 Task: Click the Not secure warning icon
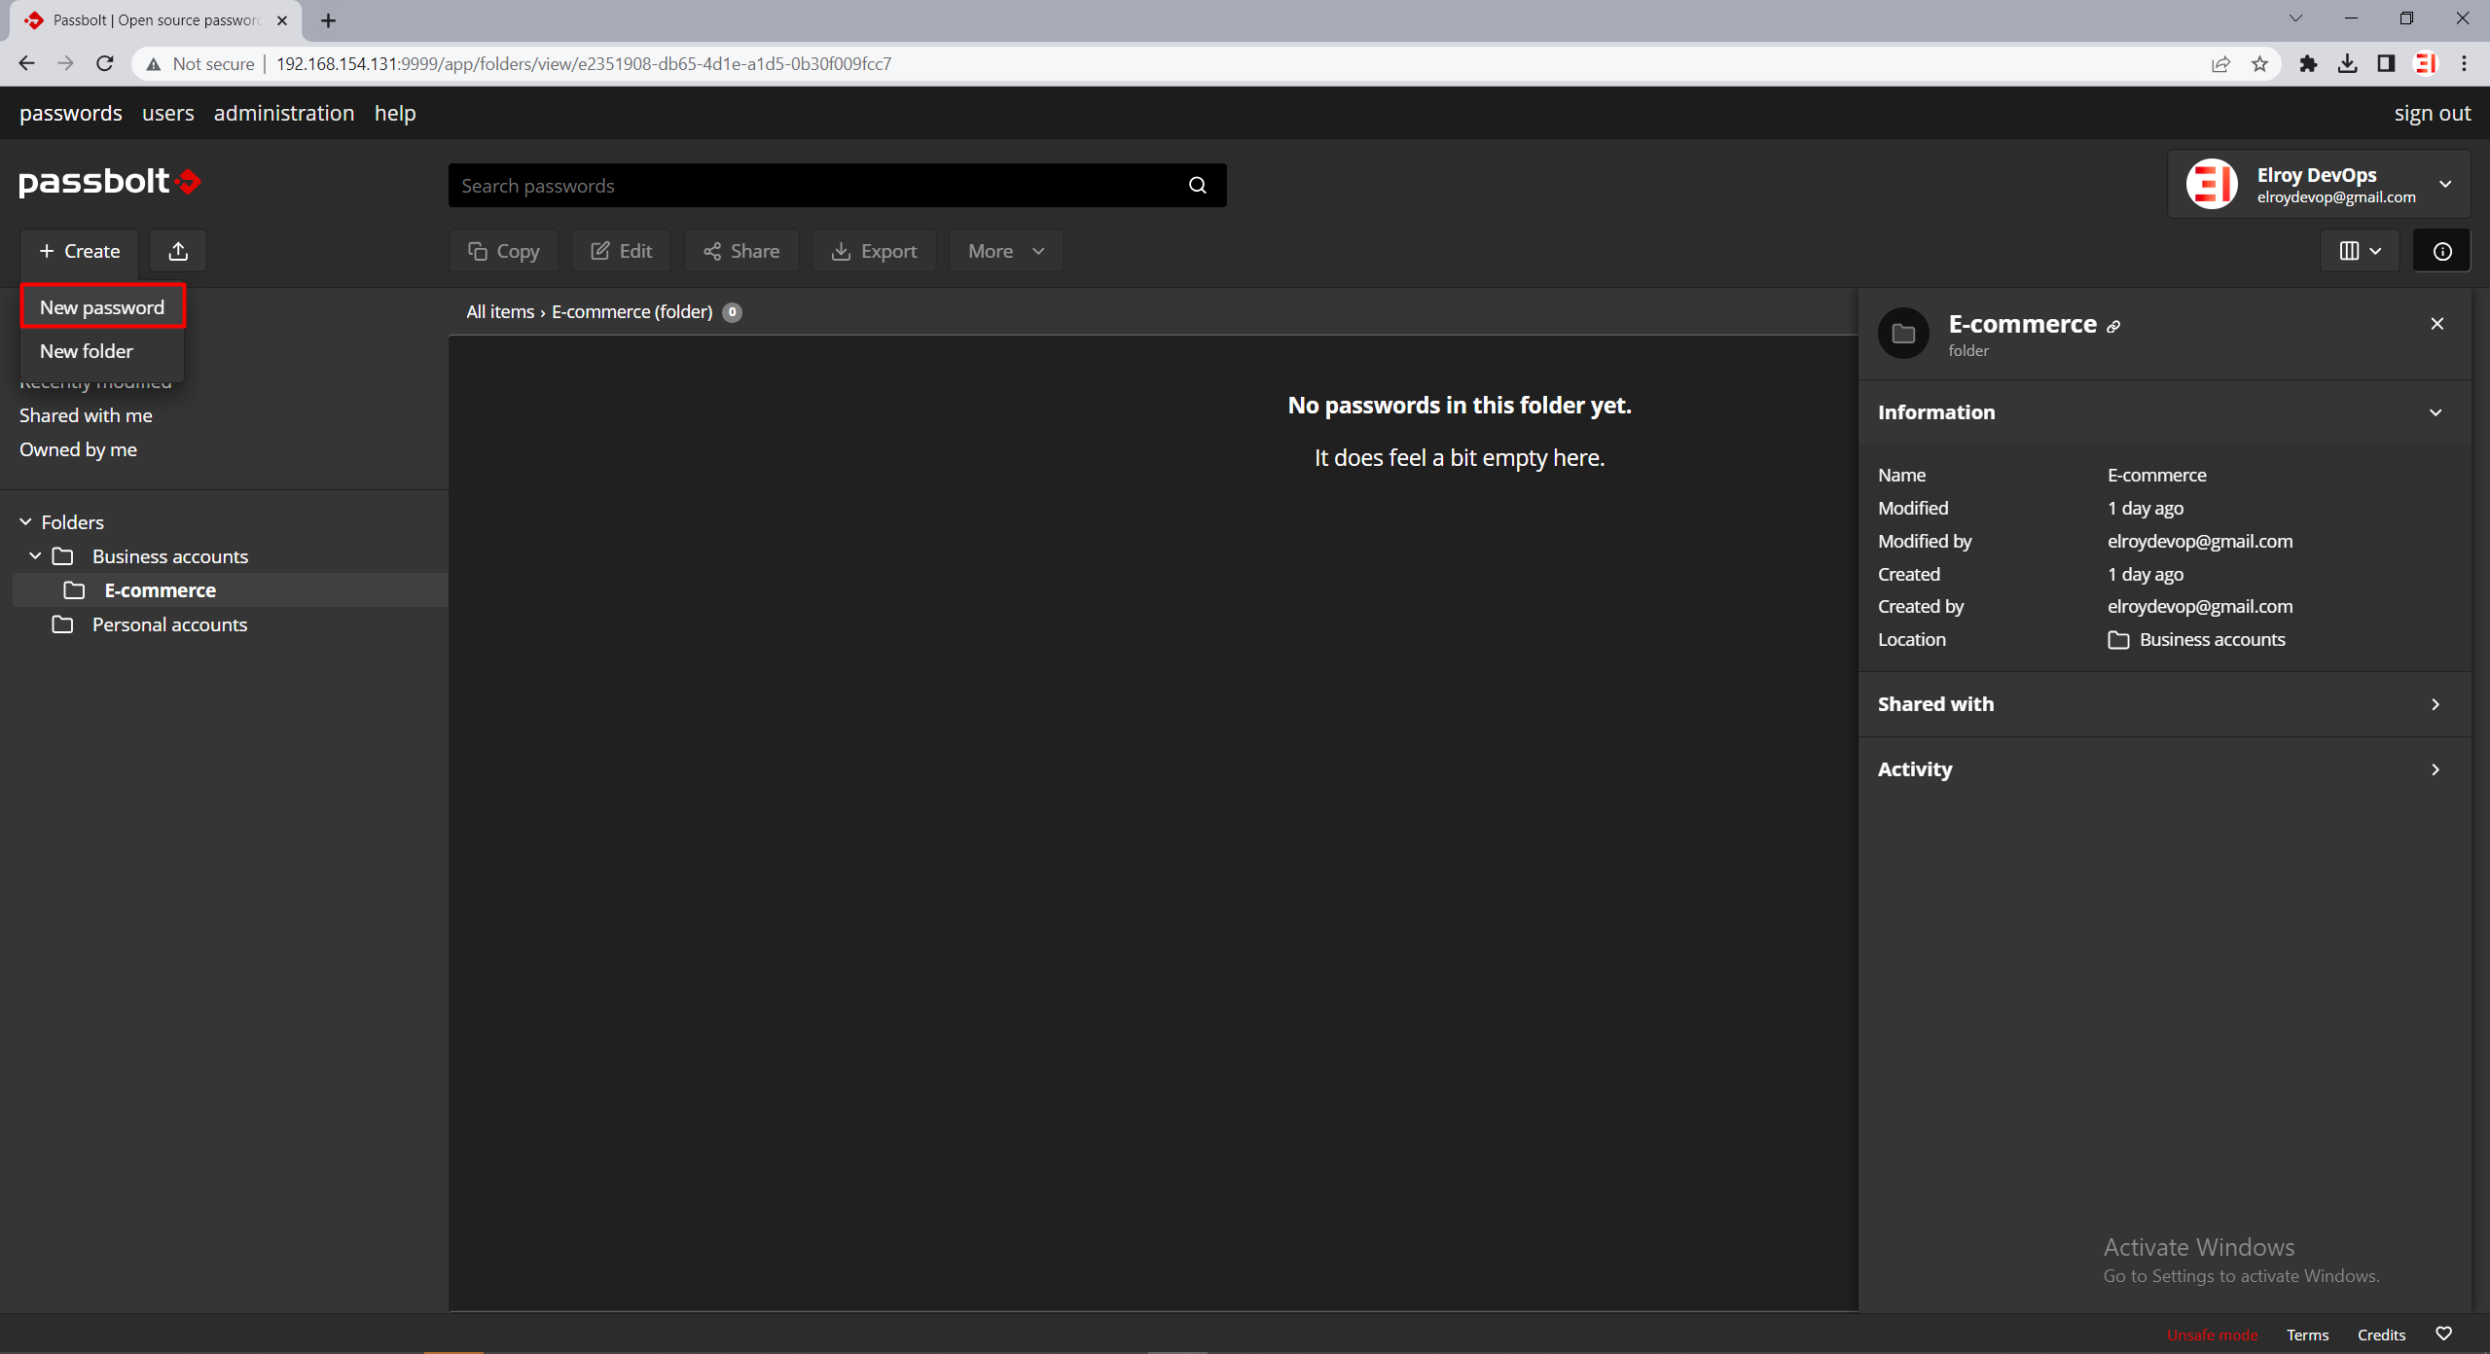click(x=153, y=64)
